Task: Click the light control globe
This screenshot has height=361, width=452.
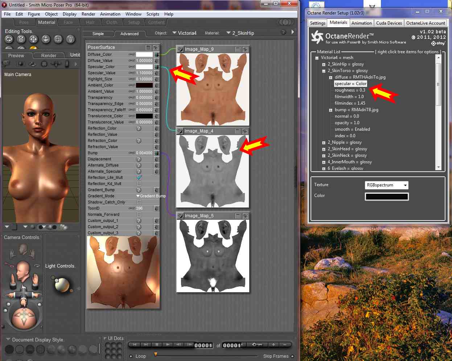Action: click(62, 285)
